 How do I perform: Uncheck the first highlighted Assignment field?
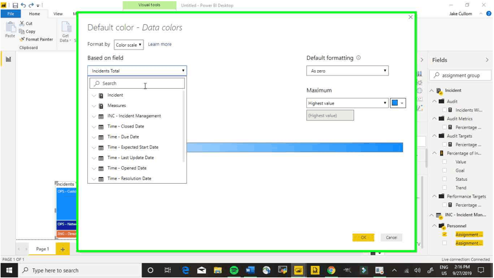tap(444, 234)
